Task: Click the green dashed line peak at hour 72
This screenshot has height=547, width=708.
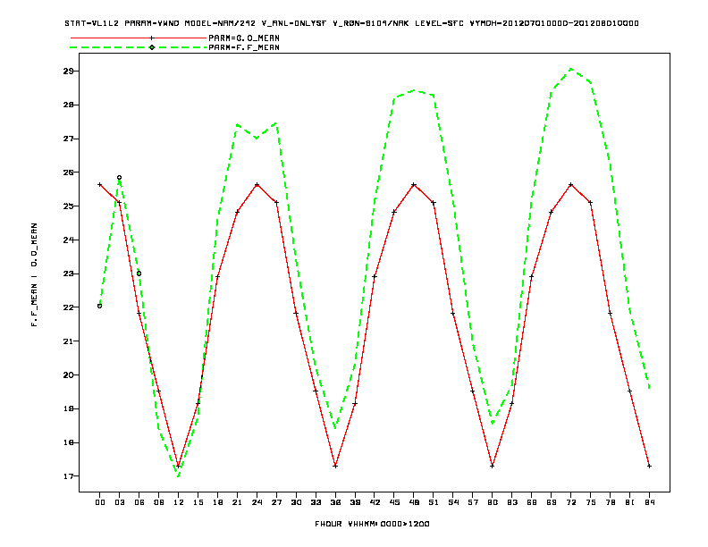Action: [570, 69]
